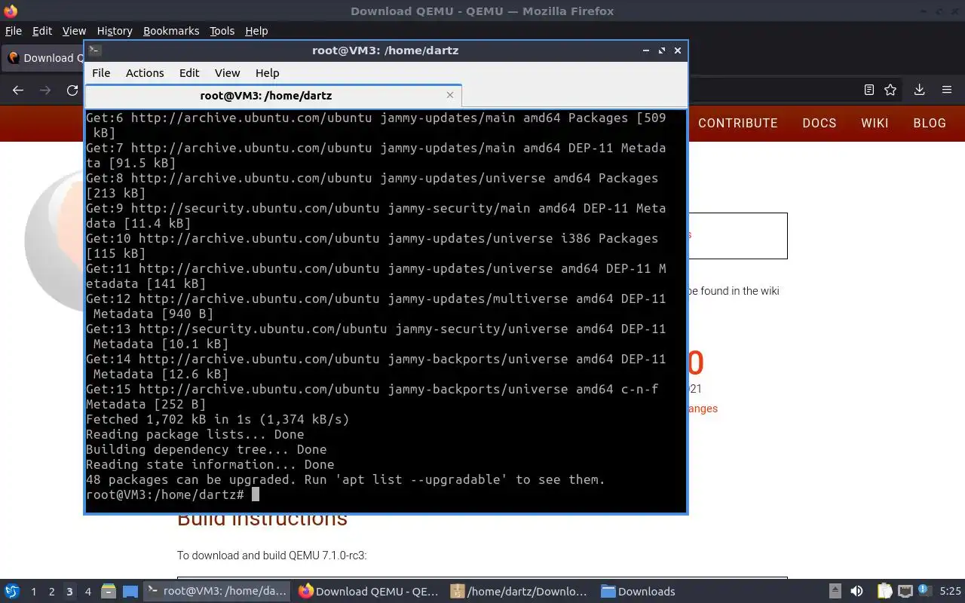The height and width of the screenshot is (603, 965).
Task: Reload the page in Firefox
Action: (72, 90)
